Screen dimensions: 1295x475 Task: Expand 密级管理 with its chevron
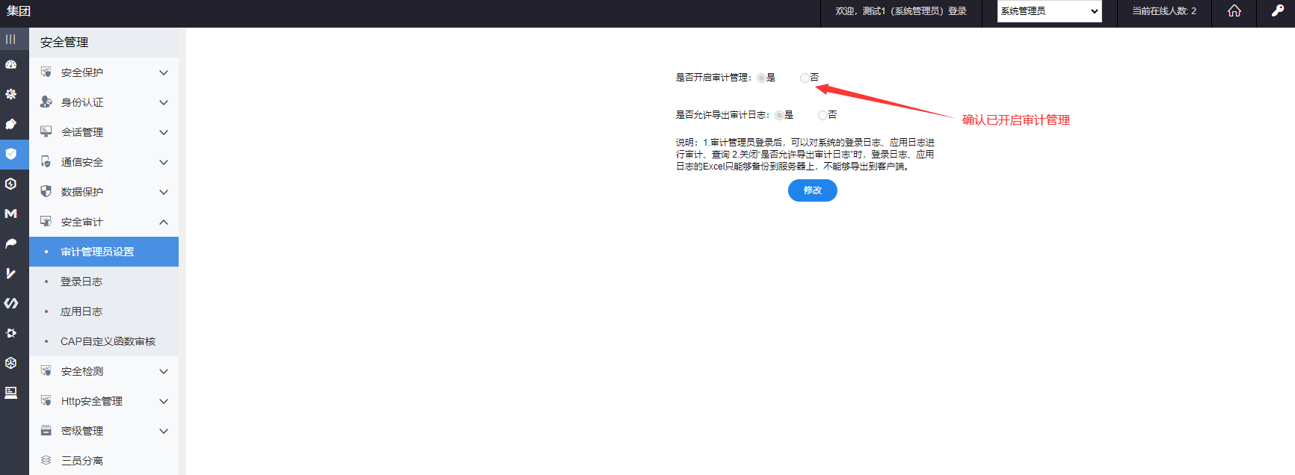coord(164,431)
